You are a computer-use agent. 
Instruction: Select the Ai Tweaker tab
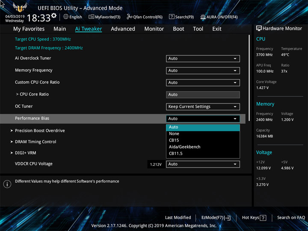coord(89,29)
